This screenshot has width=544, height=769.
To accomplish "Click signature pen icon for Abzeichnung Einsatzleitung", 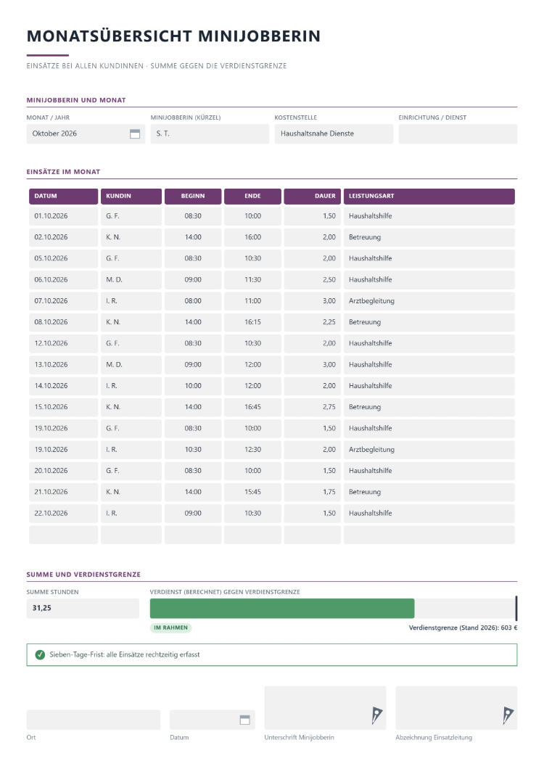I will 508,715.
